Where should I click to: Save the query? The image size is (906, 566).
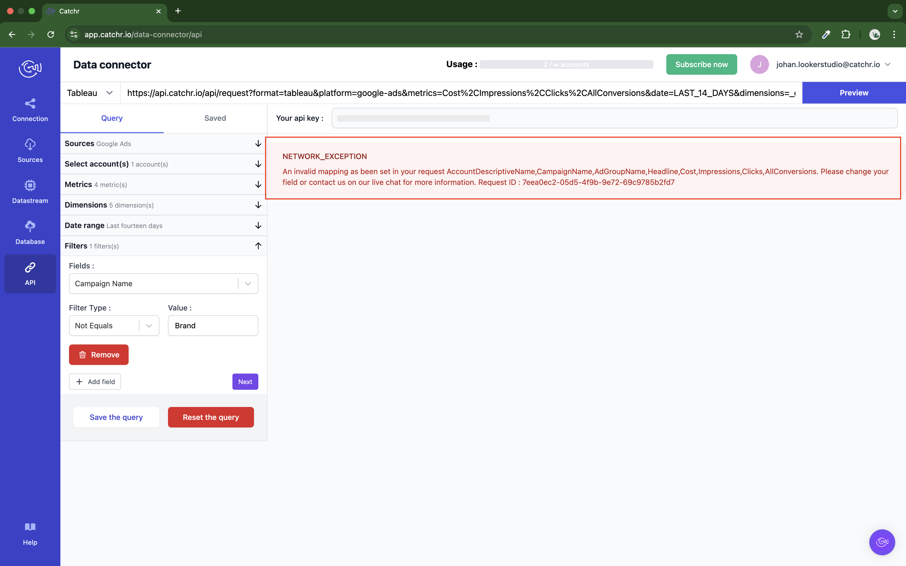click(116, 417)
